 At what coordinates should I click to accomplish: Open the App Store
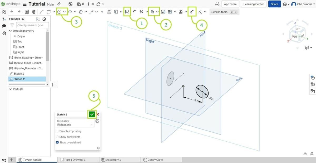230,4
